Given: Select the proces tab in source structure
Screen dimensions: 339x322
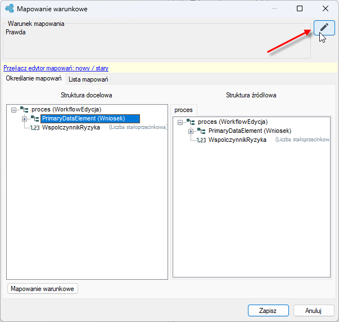Looking at the screenshot, I should coord(183,110).
